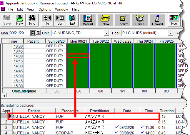Click the left arrow of horizontal scrollbar

[x=4, y=96]
